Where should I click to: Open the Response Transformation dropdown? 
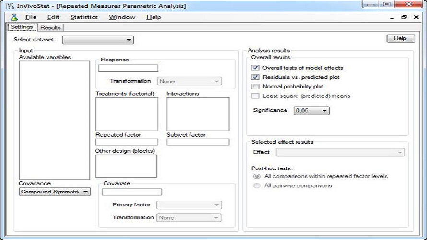[x=189, y=81]
